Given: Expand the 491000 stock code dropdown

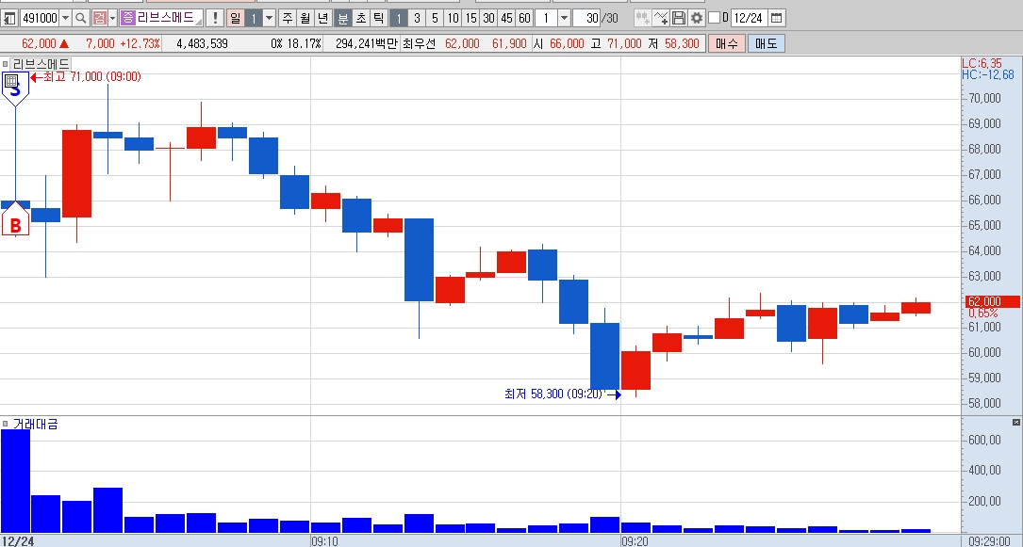Looking at the screenshot, I should pos(65,18).
